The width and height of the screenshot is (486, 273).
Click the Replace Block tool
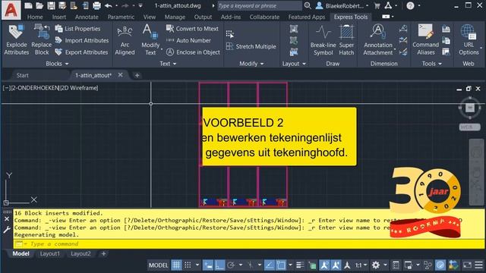(42, 40)
